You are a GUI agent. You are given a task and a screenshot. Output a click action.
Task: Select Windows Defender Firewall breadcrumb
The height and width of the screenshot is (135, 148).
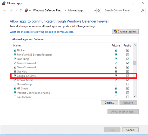click(x=48, y=10)
